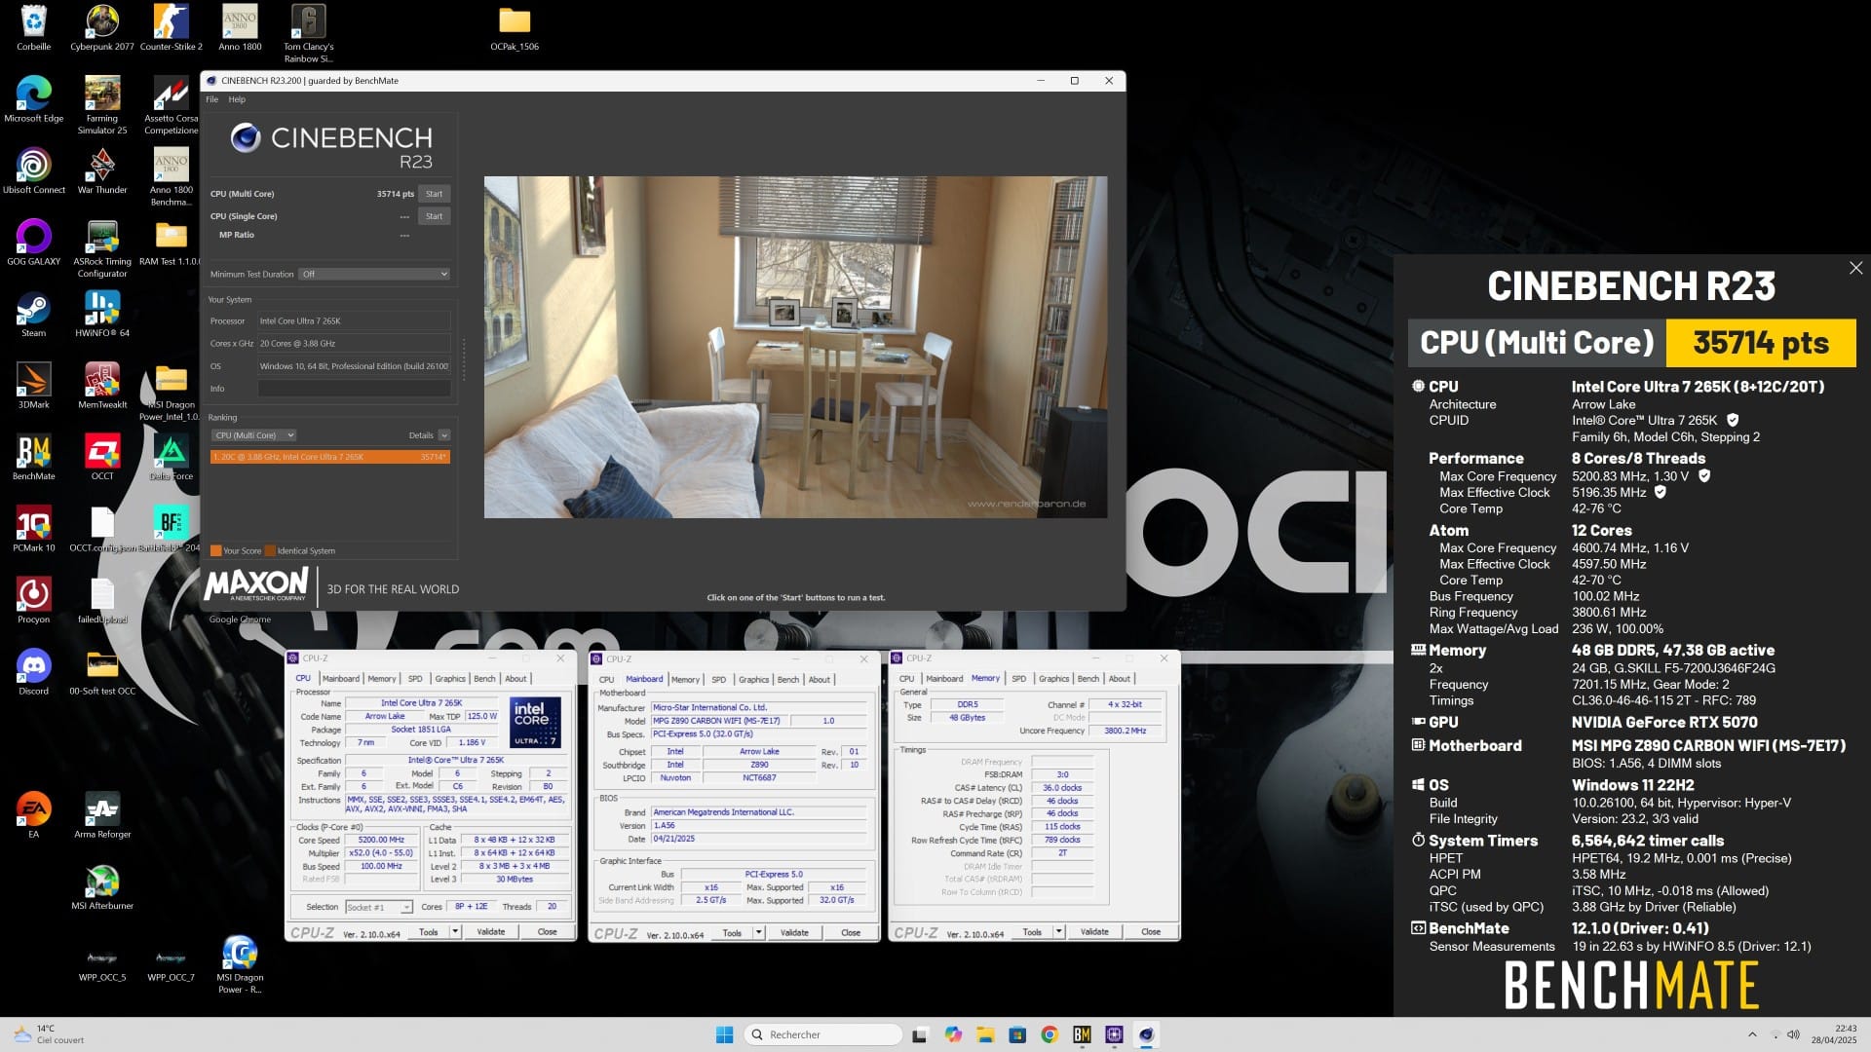Click the weather widget in the taskbar

click(x=49, y=1034)
